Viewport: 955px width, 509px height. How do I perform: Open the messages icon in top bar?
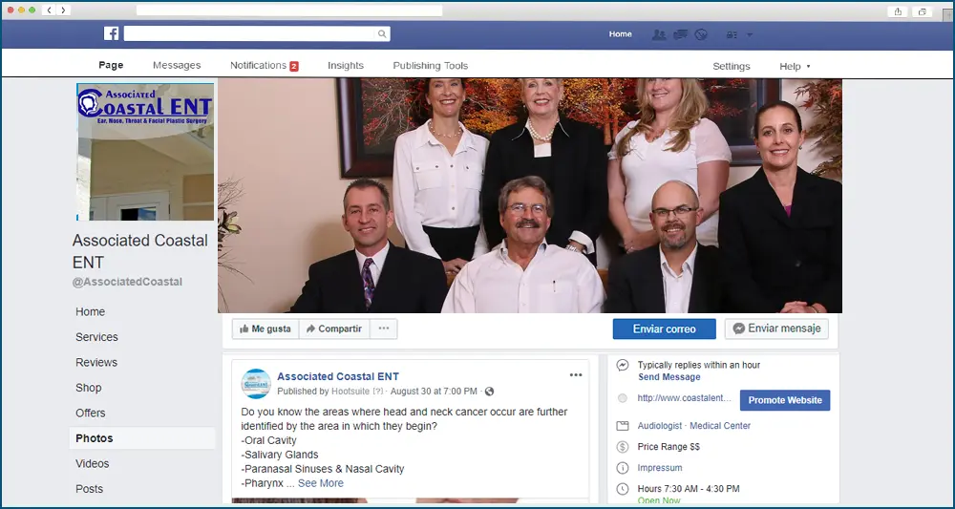pos(680,34)
